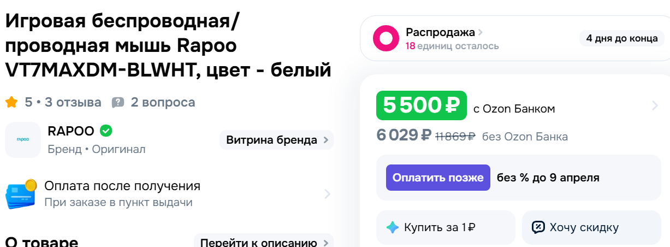Image resolution: width=670 pixels, height=247 pixels.
Task: Open the Витрина бренда link
Action: coord(276,140)
